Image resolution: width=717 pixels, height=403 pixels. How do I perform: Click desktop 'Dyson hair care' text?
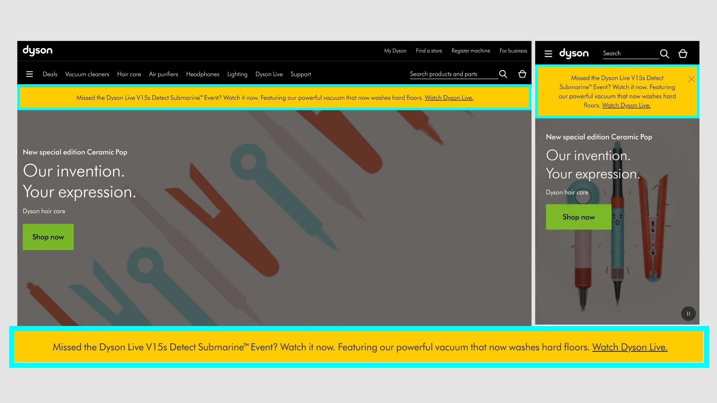(44, 211)
